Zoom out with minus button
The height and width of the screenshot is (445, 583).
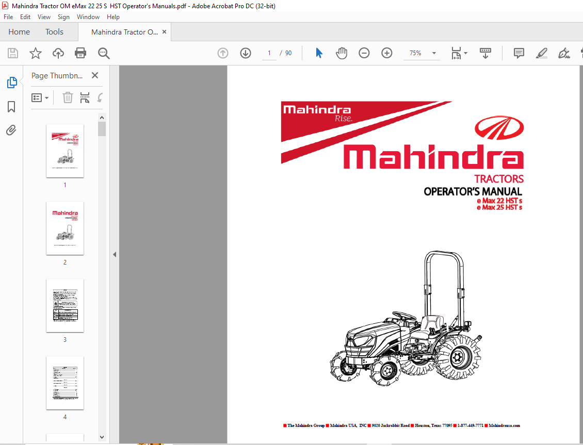(364, 53)
